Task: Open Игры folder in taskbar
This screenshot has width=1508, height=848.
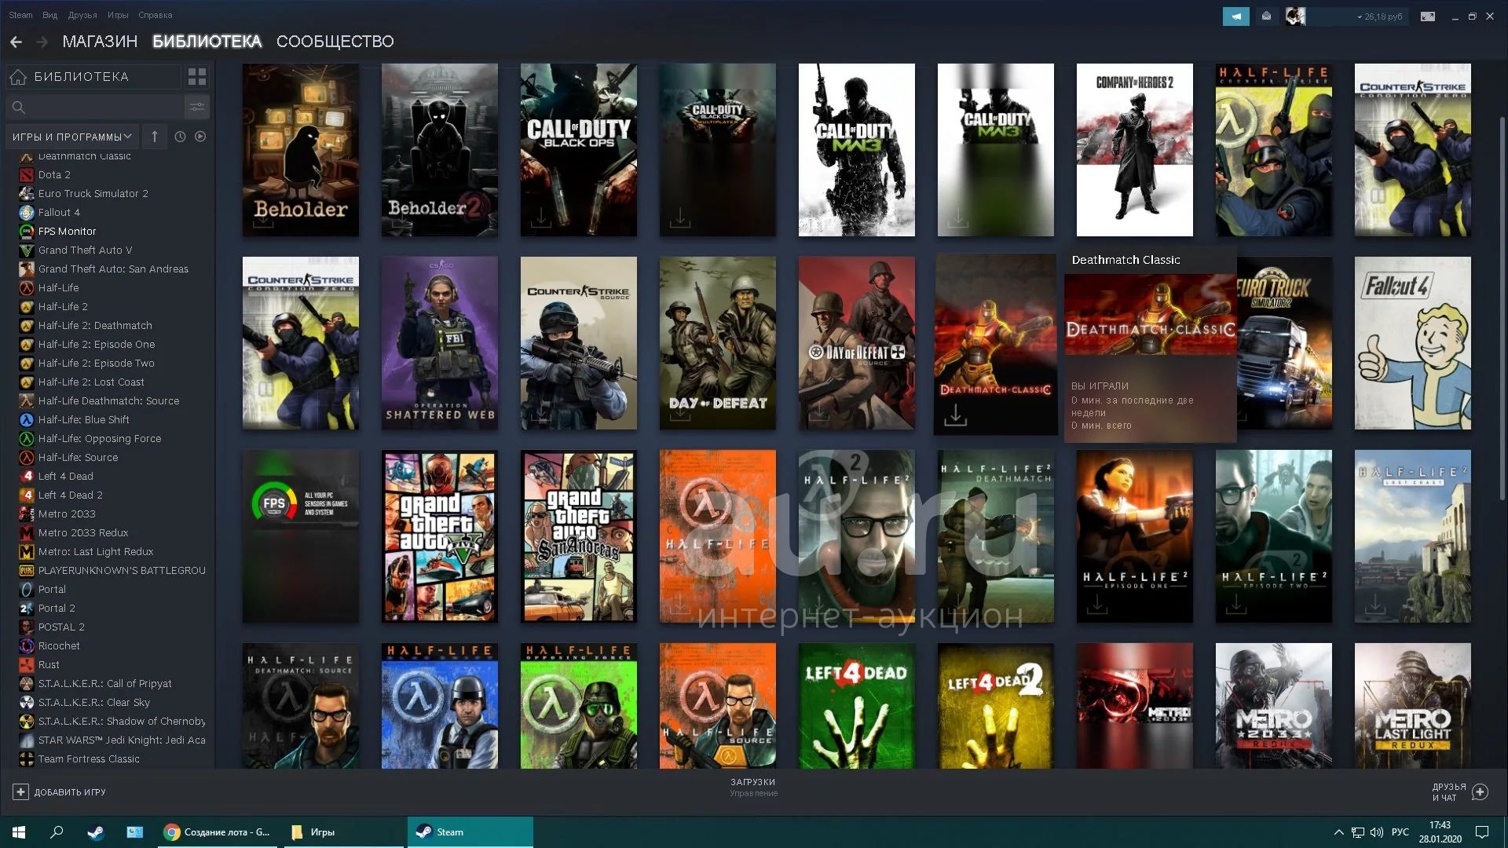Action: click(x=343, y=832)
